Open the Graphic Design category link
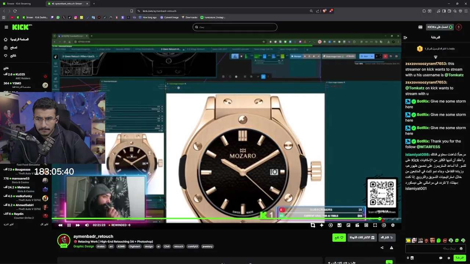The height and width of the screenshot is (264, 470). (x=84, y=246)
